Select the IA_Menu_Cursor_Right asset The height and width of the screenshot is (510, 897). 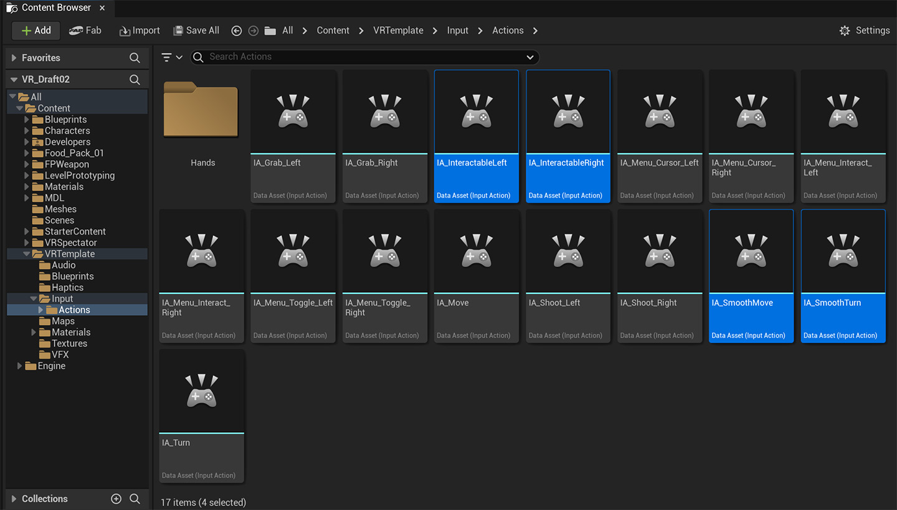tap(751, 136)
